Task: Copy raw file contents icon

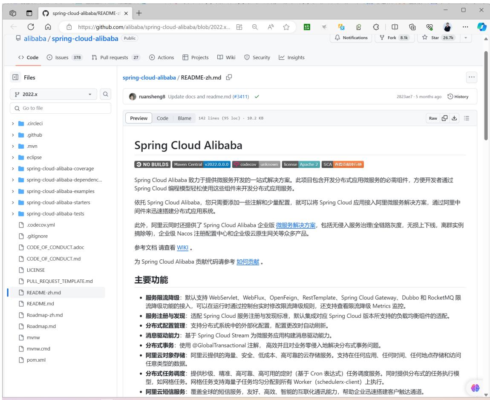Action: (x=444, y=118)
